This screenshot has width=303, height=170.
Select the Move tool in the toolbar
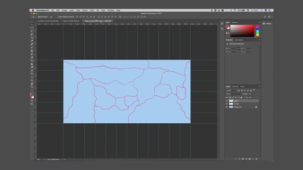[x=32, y=24]
